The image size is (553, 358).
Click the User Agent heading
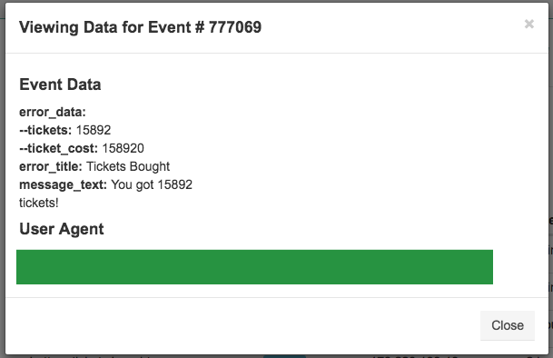tap(62, 229)
